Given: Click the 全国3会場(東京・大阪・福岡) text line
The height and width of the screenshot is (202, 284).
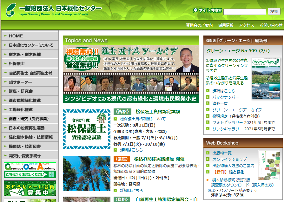Looking at the screenshot, I should click(x=140, y=131).
